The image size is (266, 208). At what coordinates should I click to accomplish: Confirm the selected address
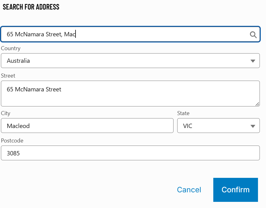235,190
